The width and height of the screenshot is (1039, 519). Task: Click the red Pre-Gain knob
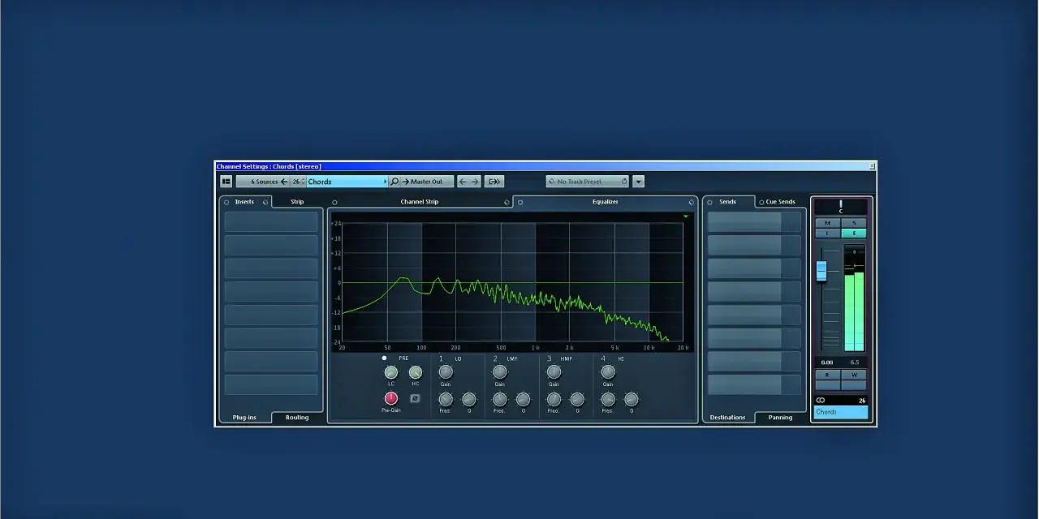point(391,398)
